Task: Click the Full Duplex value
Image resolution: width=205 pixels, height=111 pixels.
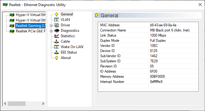Action: pos(158,41)
